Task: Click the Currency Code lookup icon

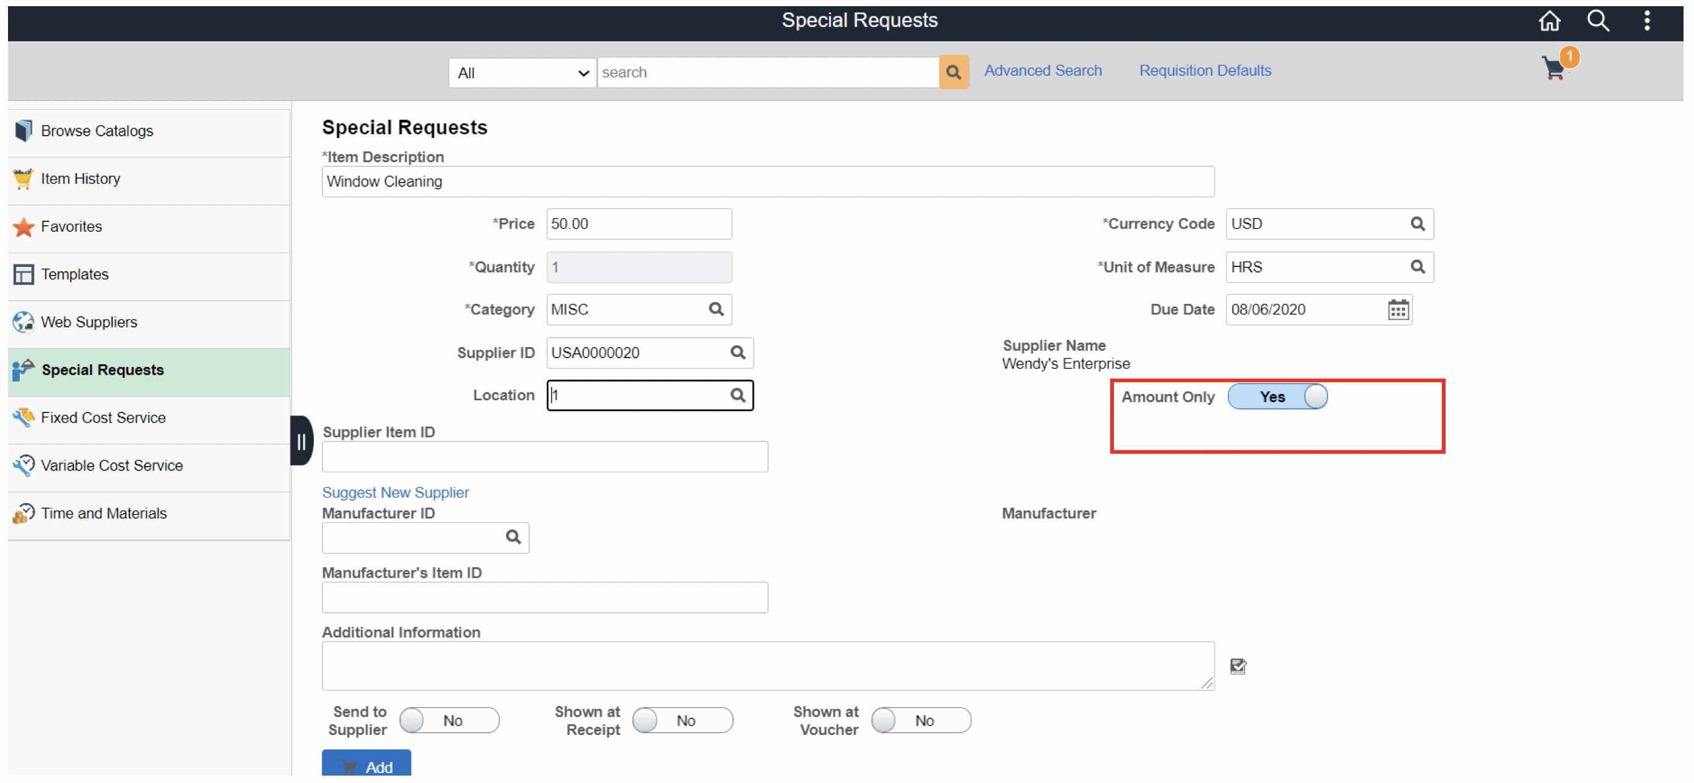Action: point(1417,224)
